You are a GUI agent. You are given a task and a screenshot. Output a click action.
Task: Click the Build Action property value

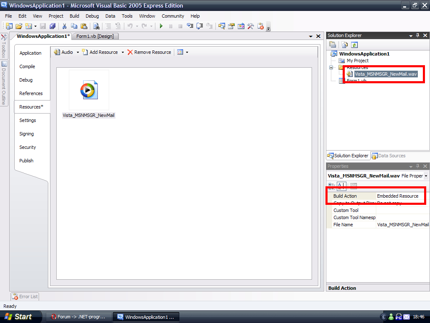pos(403,196)
